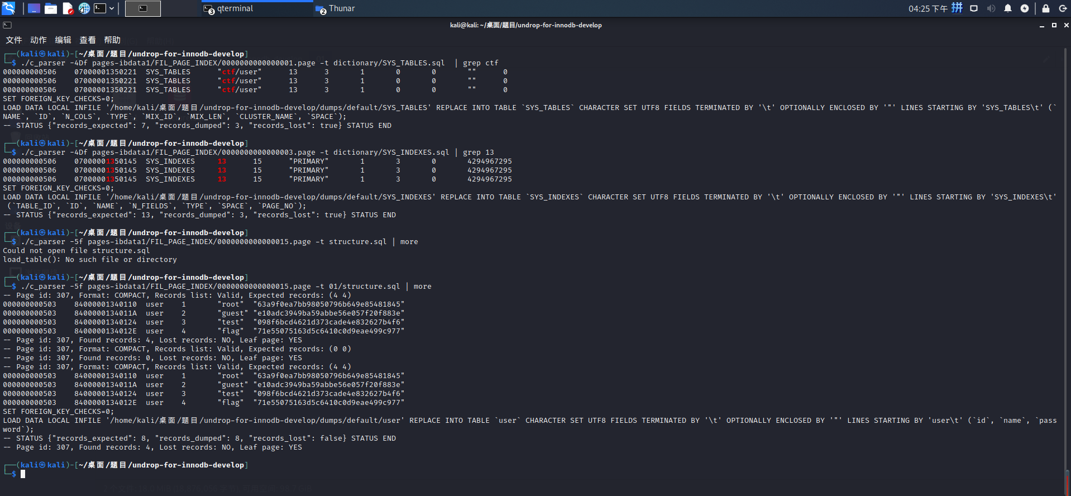
Task: Select the workspace switcher thumbnail
Action: pyautogui.click(x=143, y=8)
